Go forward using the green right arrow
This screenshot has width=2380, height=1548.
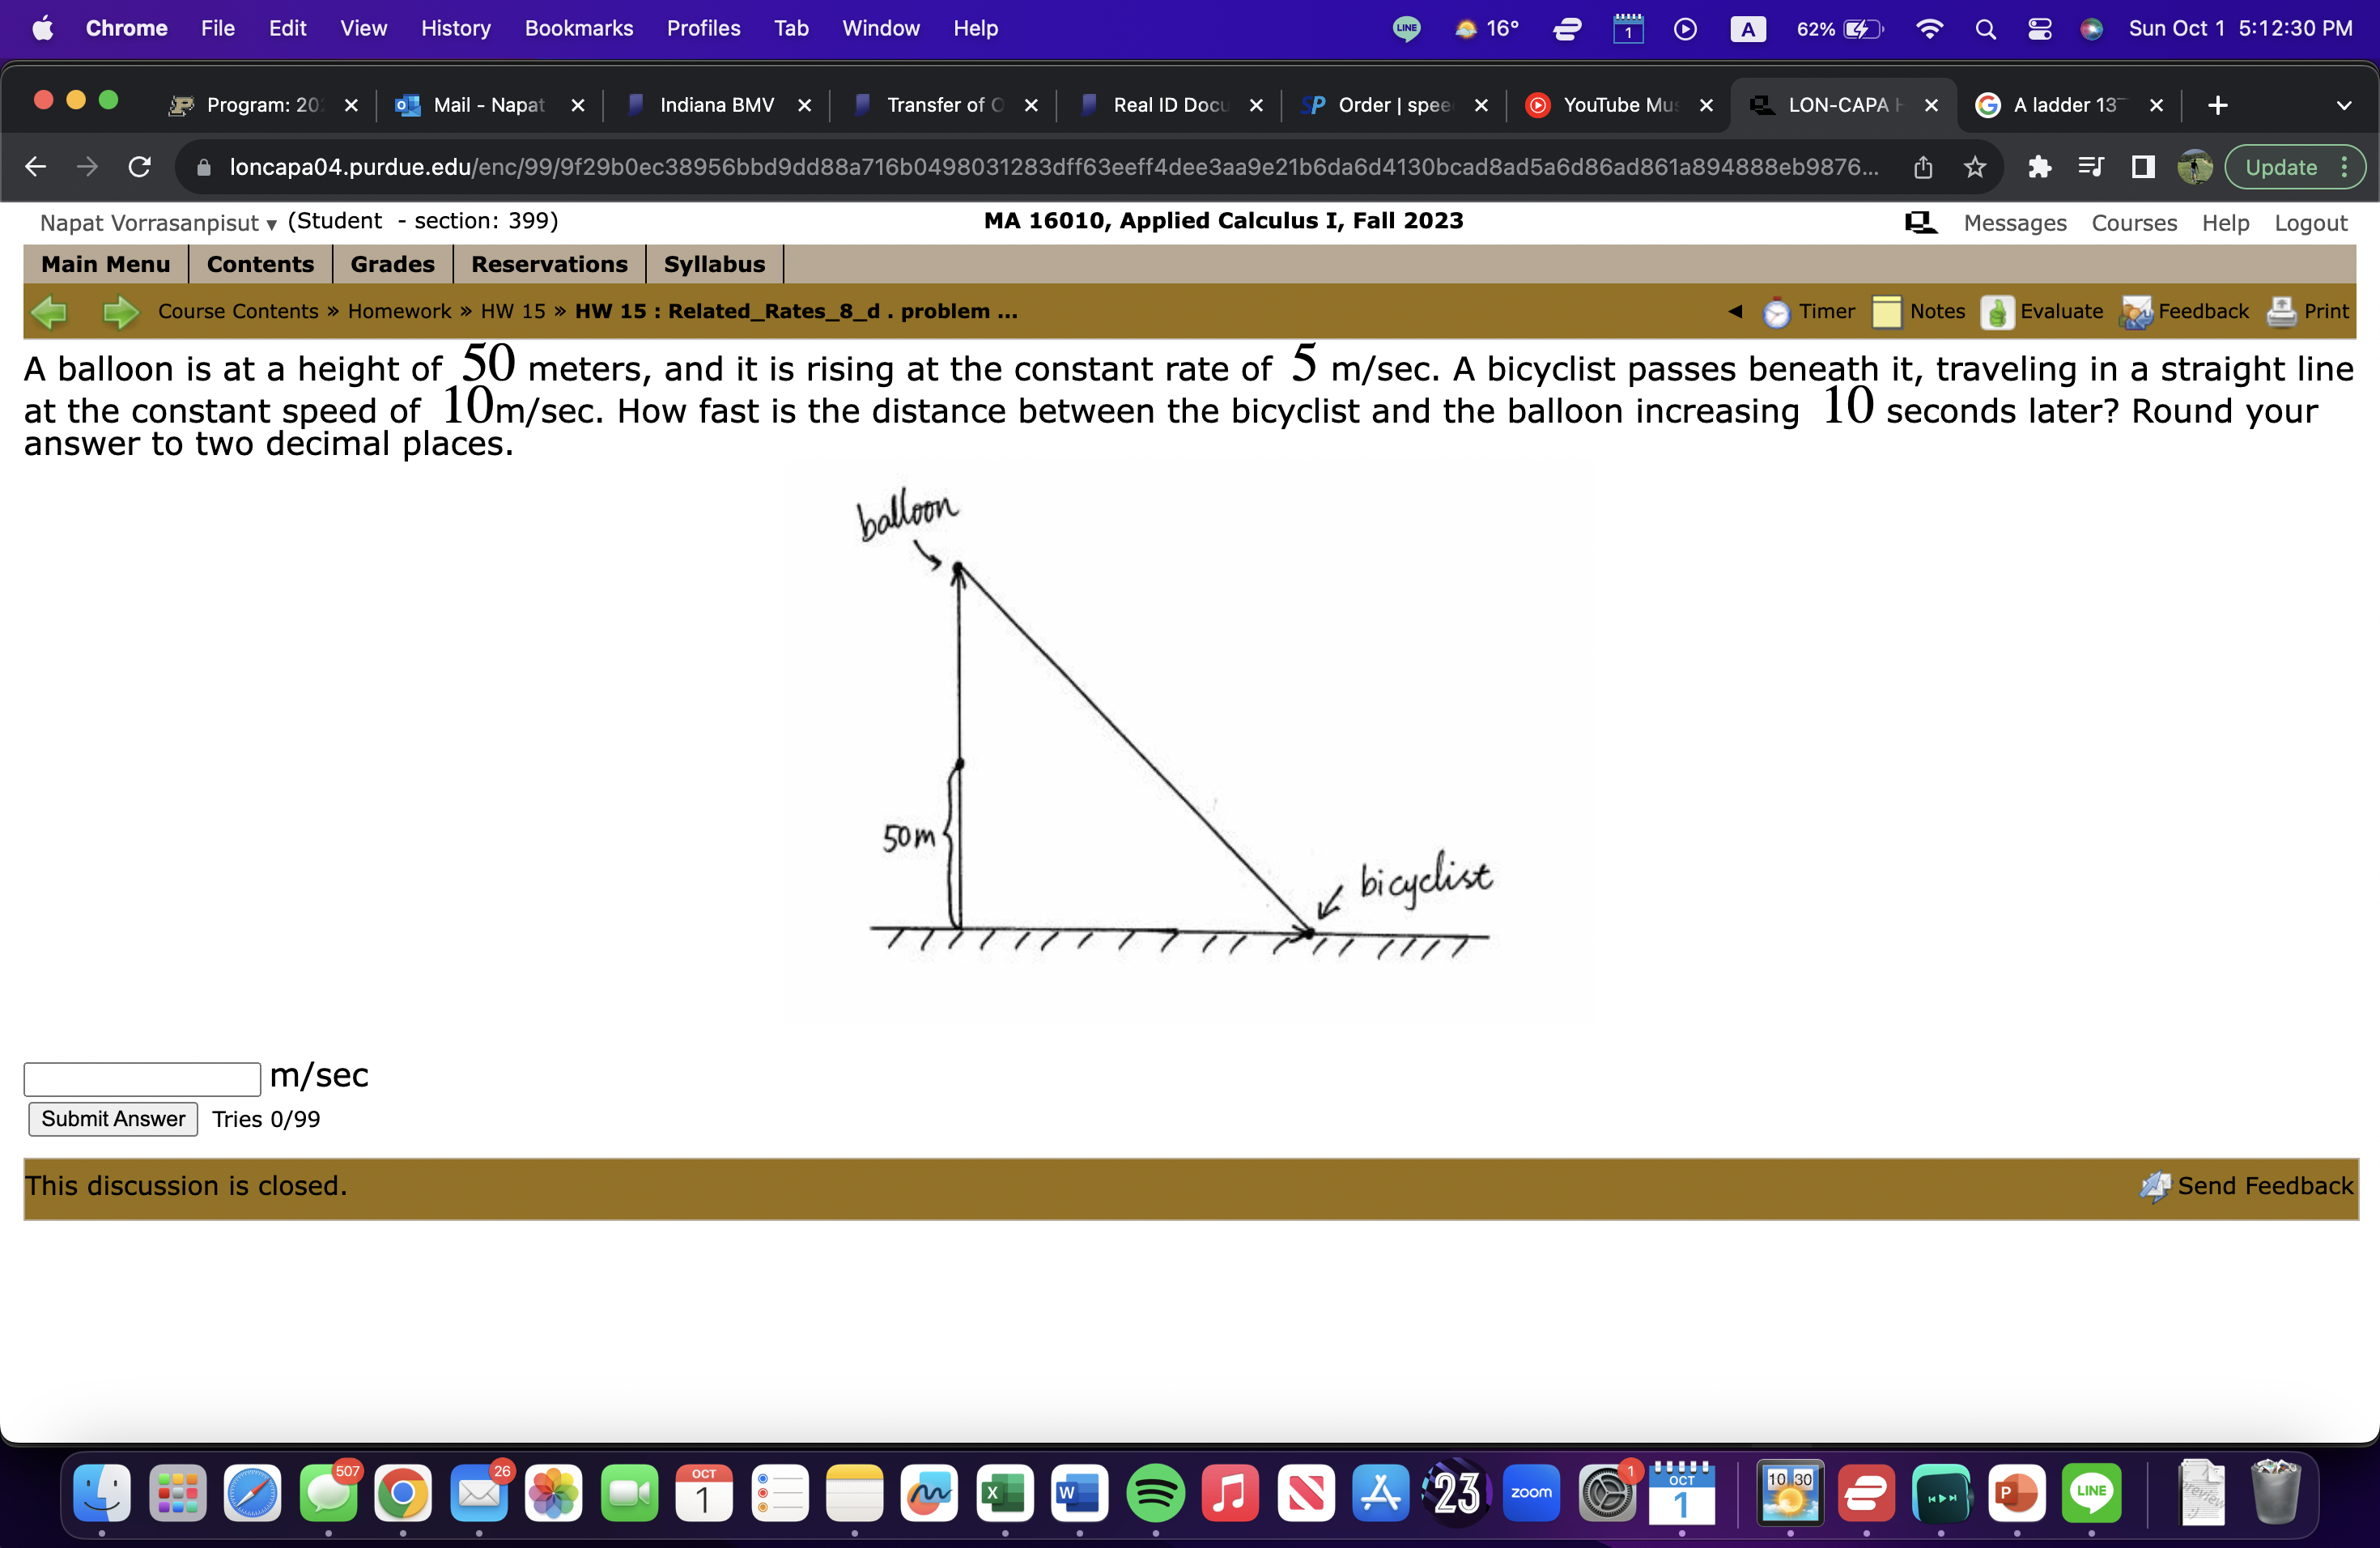click(119, 312)
